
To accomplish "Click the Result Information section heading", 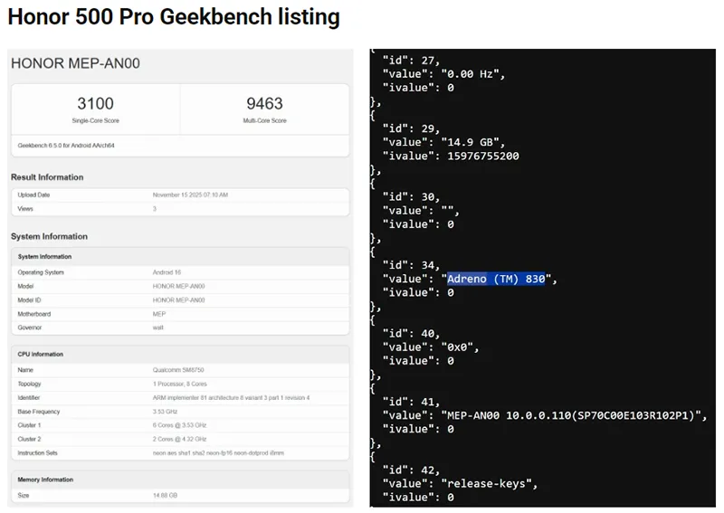I will coord(47,177).
